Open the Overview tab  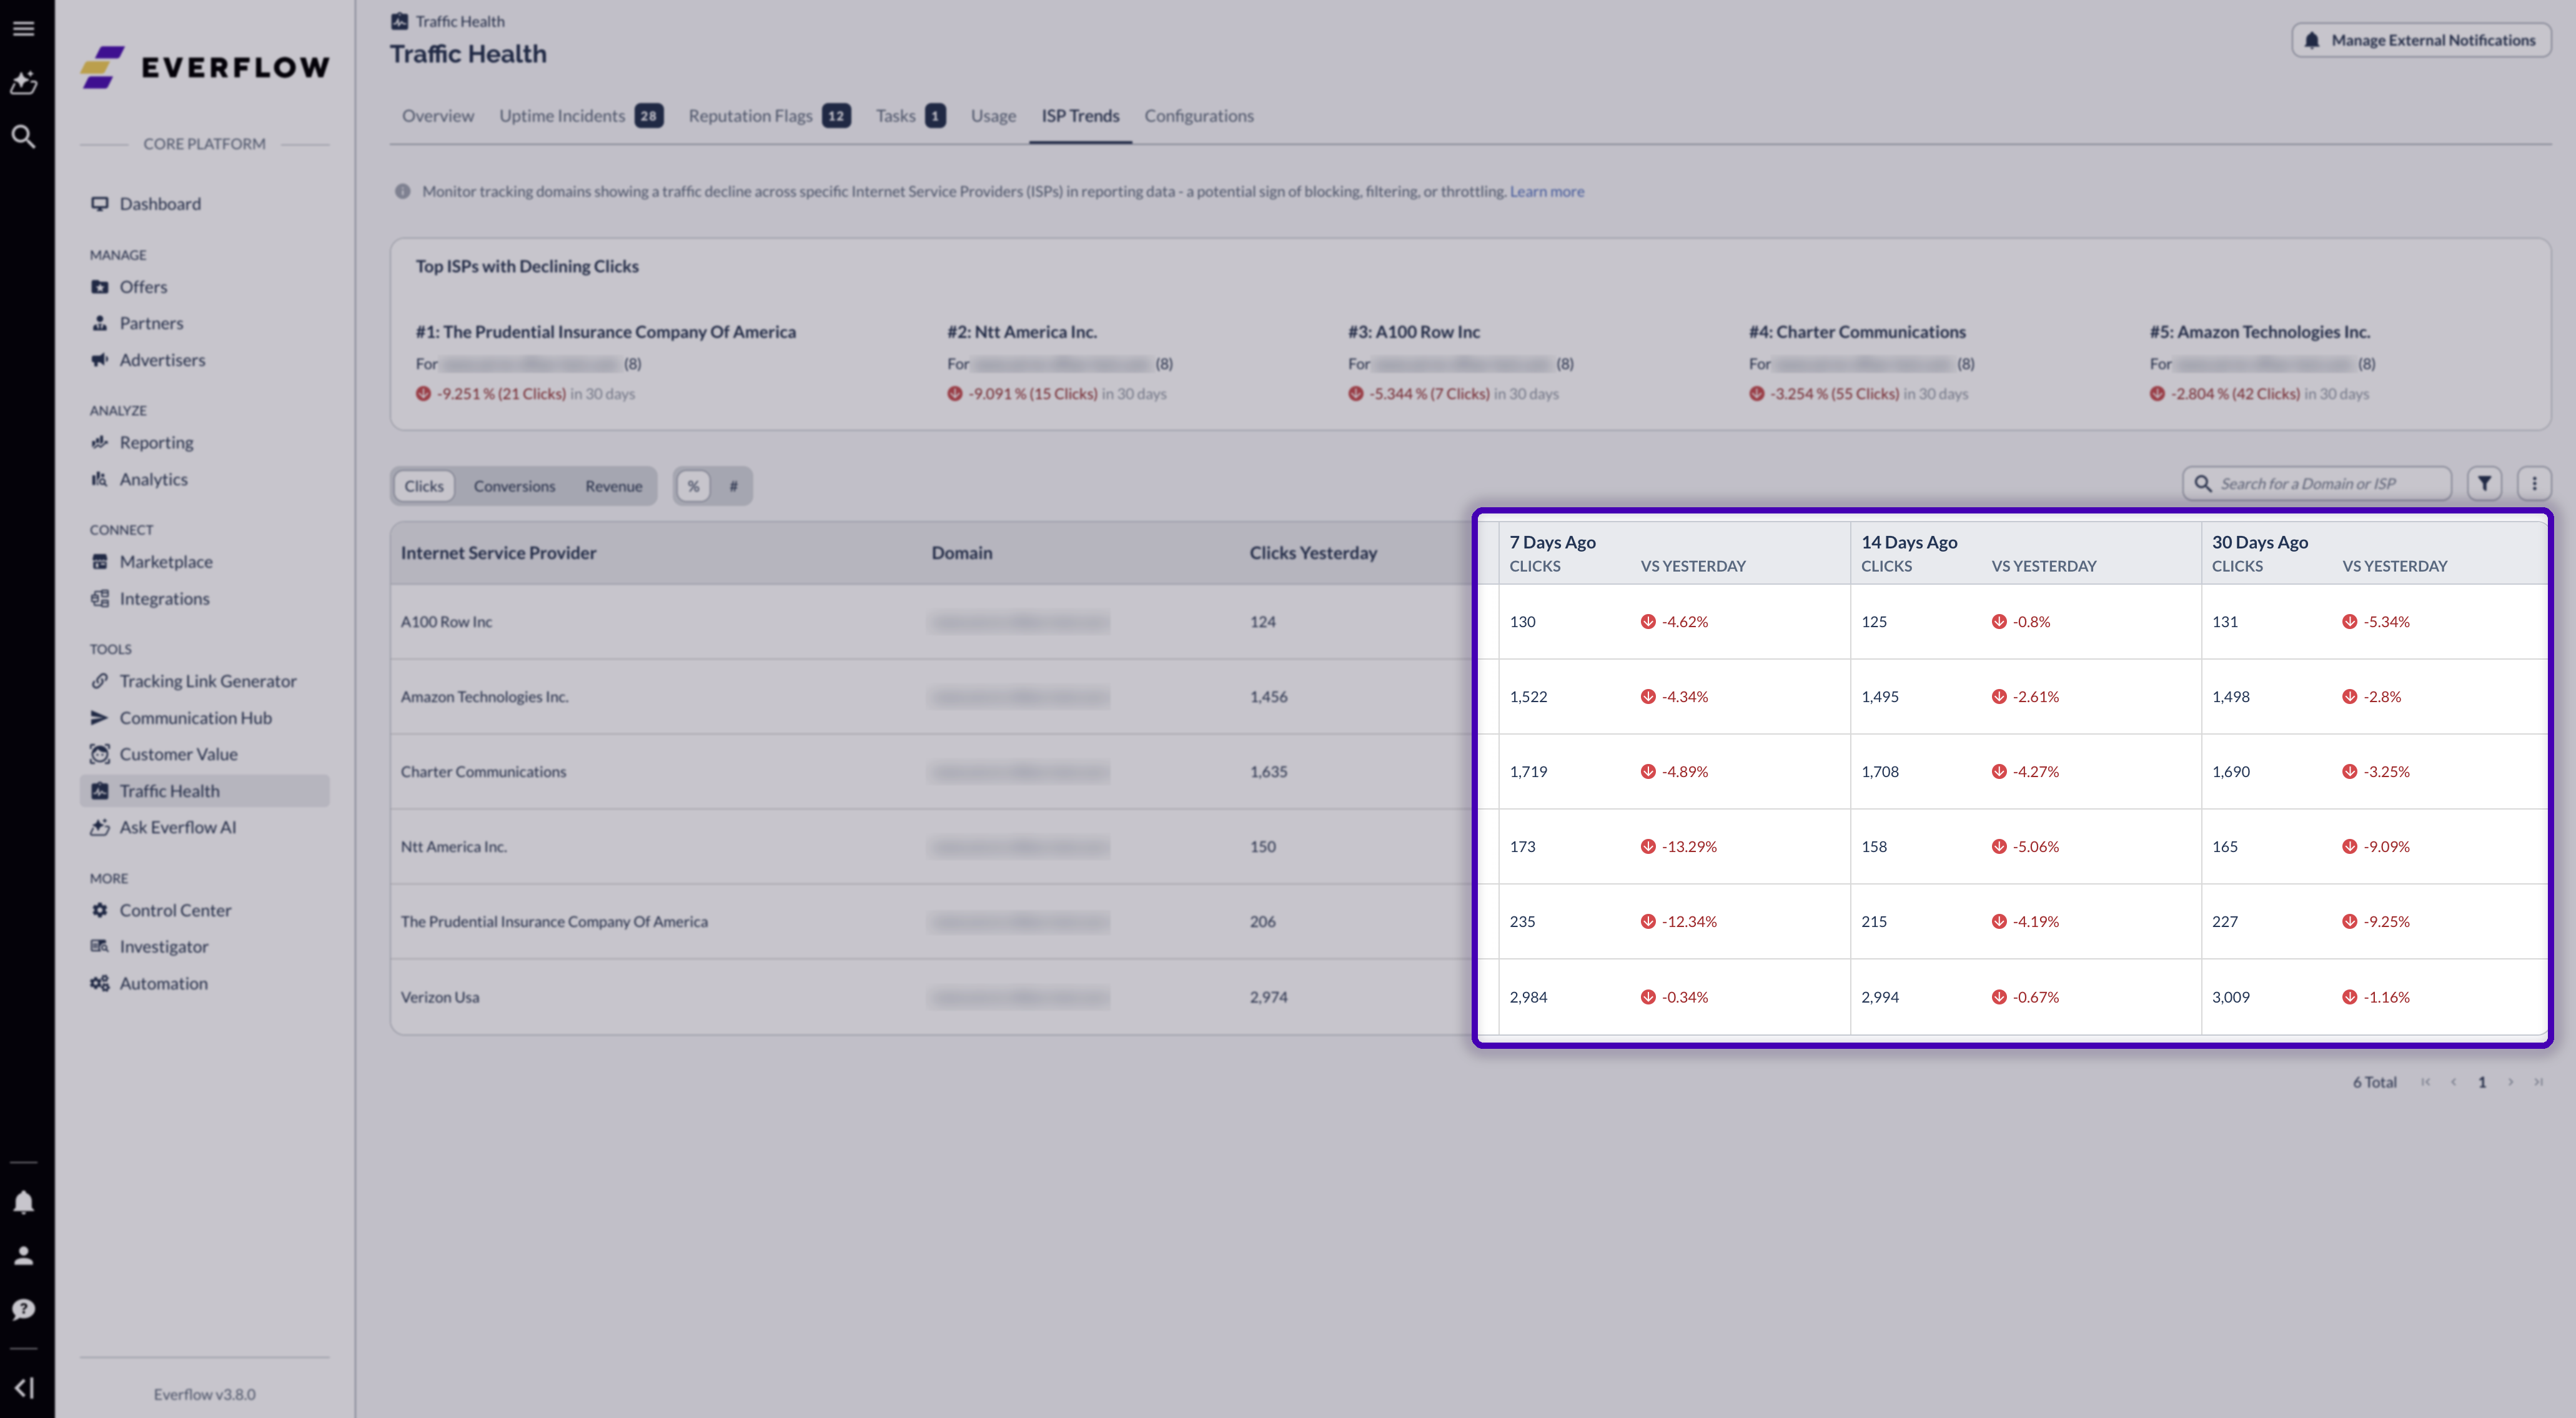438,116
